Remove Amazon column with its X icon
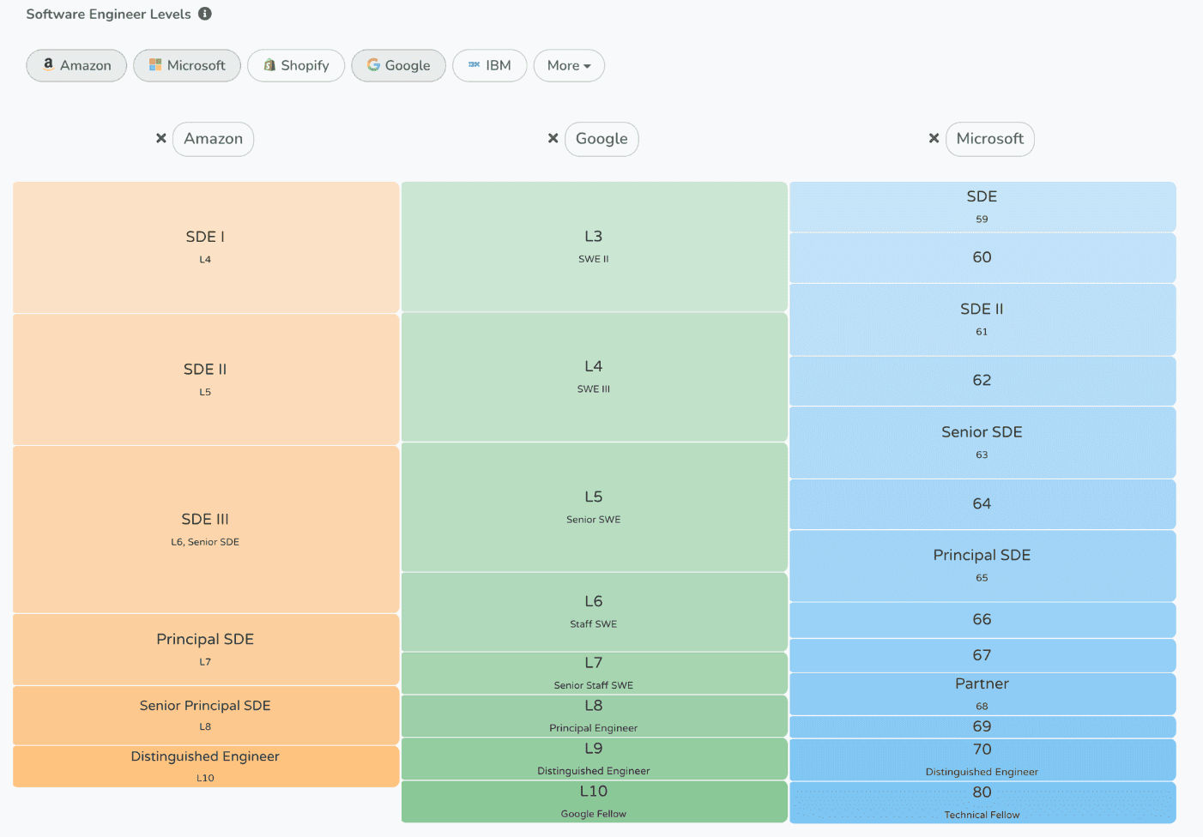The image size is (1203, 837). coord(160,138)
